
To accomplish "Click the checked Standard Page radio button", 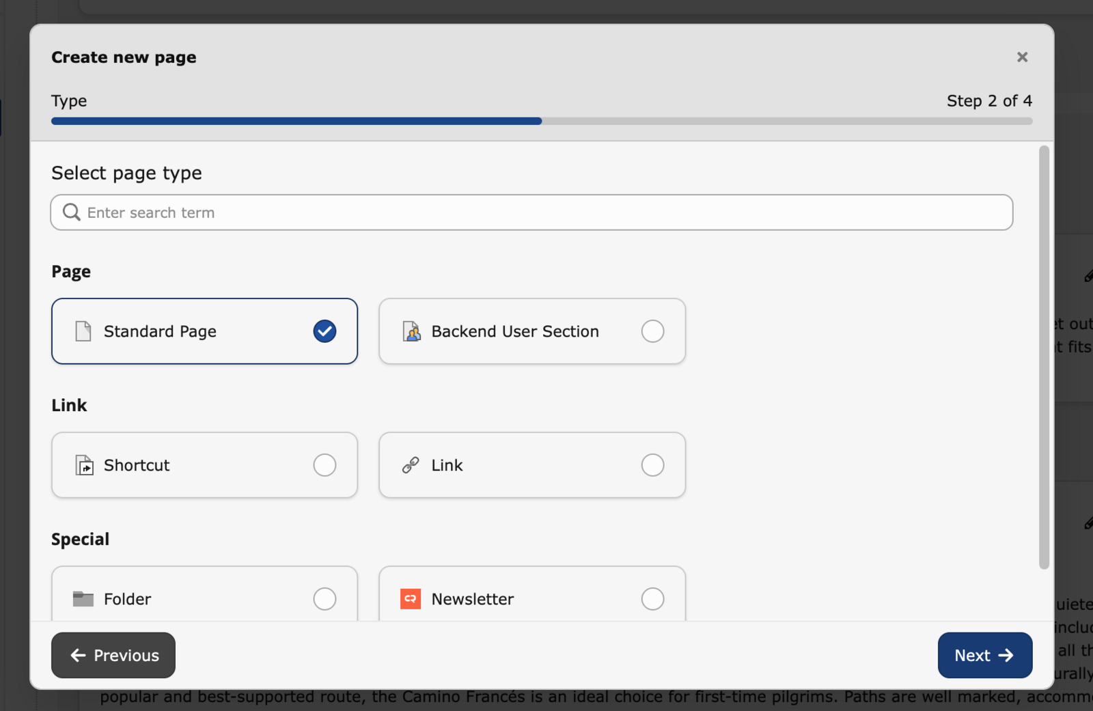I will point(324,331).
